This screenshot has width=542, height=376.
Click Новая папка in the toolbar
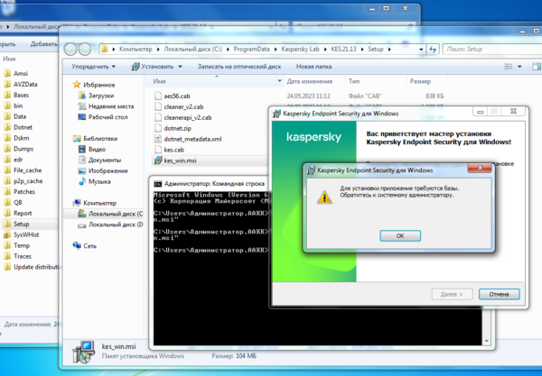pyautogui.click(x=313, y=67)
